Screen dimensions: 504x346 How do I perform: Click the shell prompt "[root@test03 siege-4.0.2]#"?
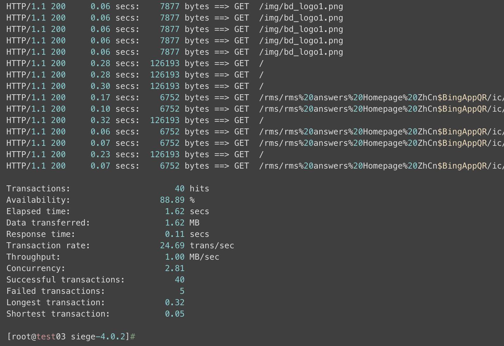[71, 337]
